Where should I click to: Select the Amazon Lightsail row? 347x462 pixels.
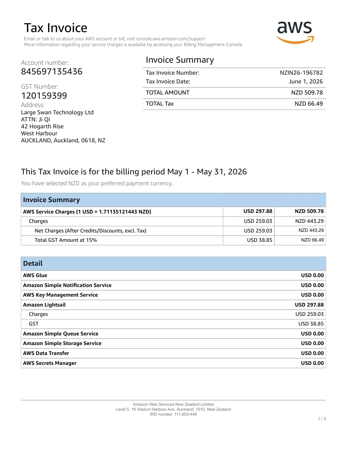pyautogui.click(x=173, y=305)
